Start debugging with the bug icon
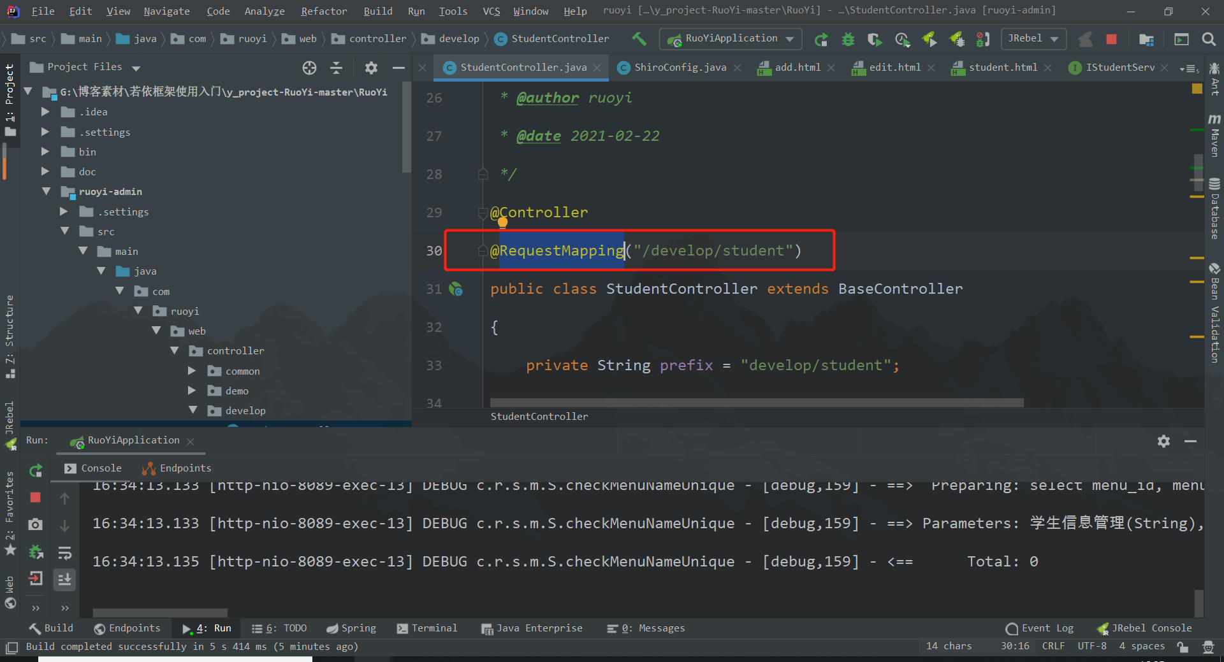The image size is (1224, 662). click(848, 40)
